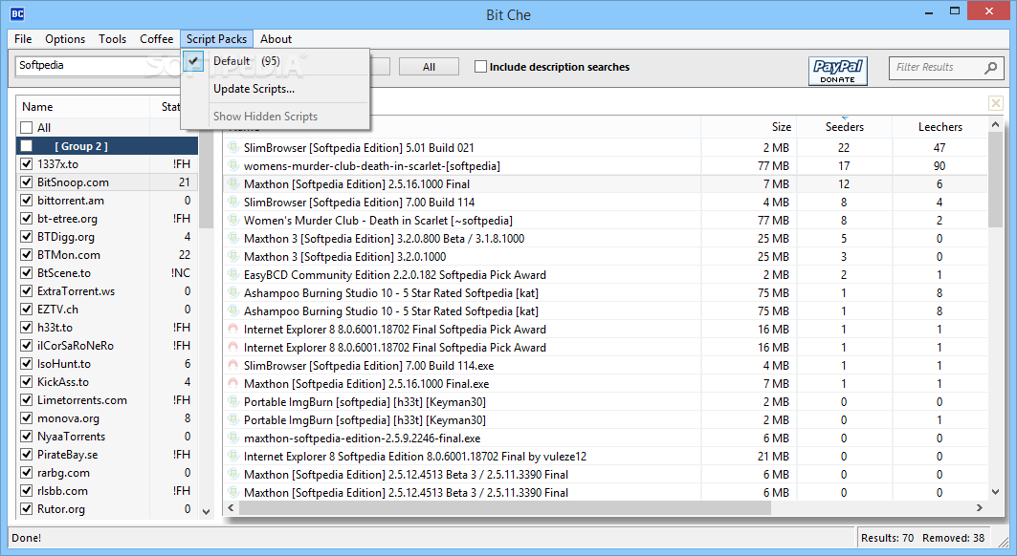Viewport: 1017px width, 556px height.
Task: Uncheck the 1337x.to checkbox
Action: point(27,164)
